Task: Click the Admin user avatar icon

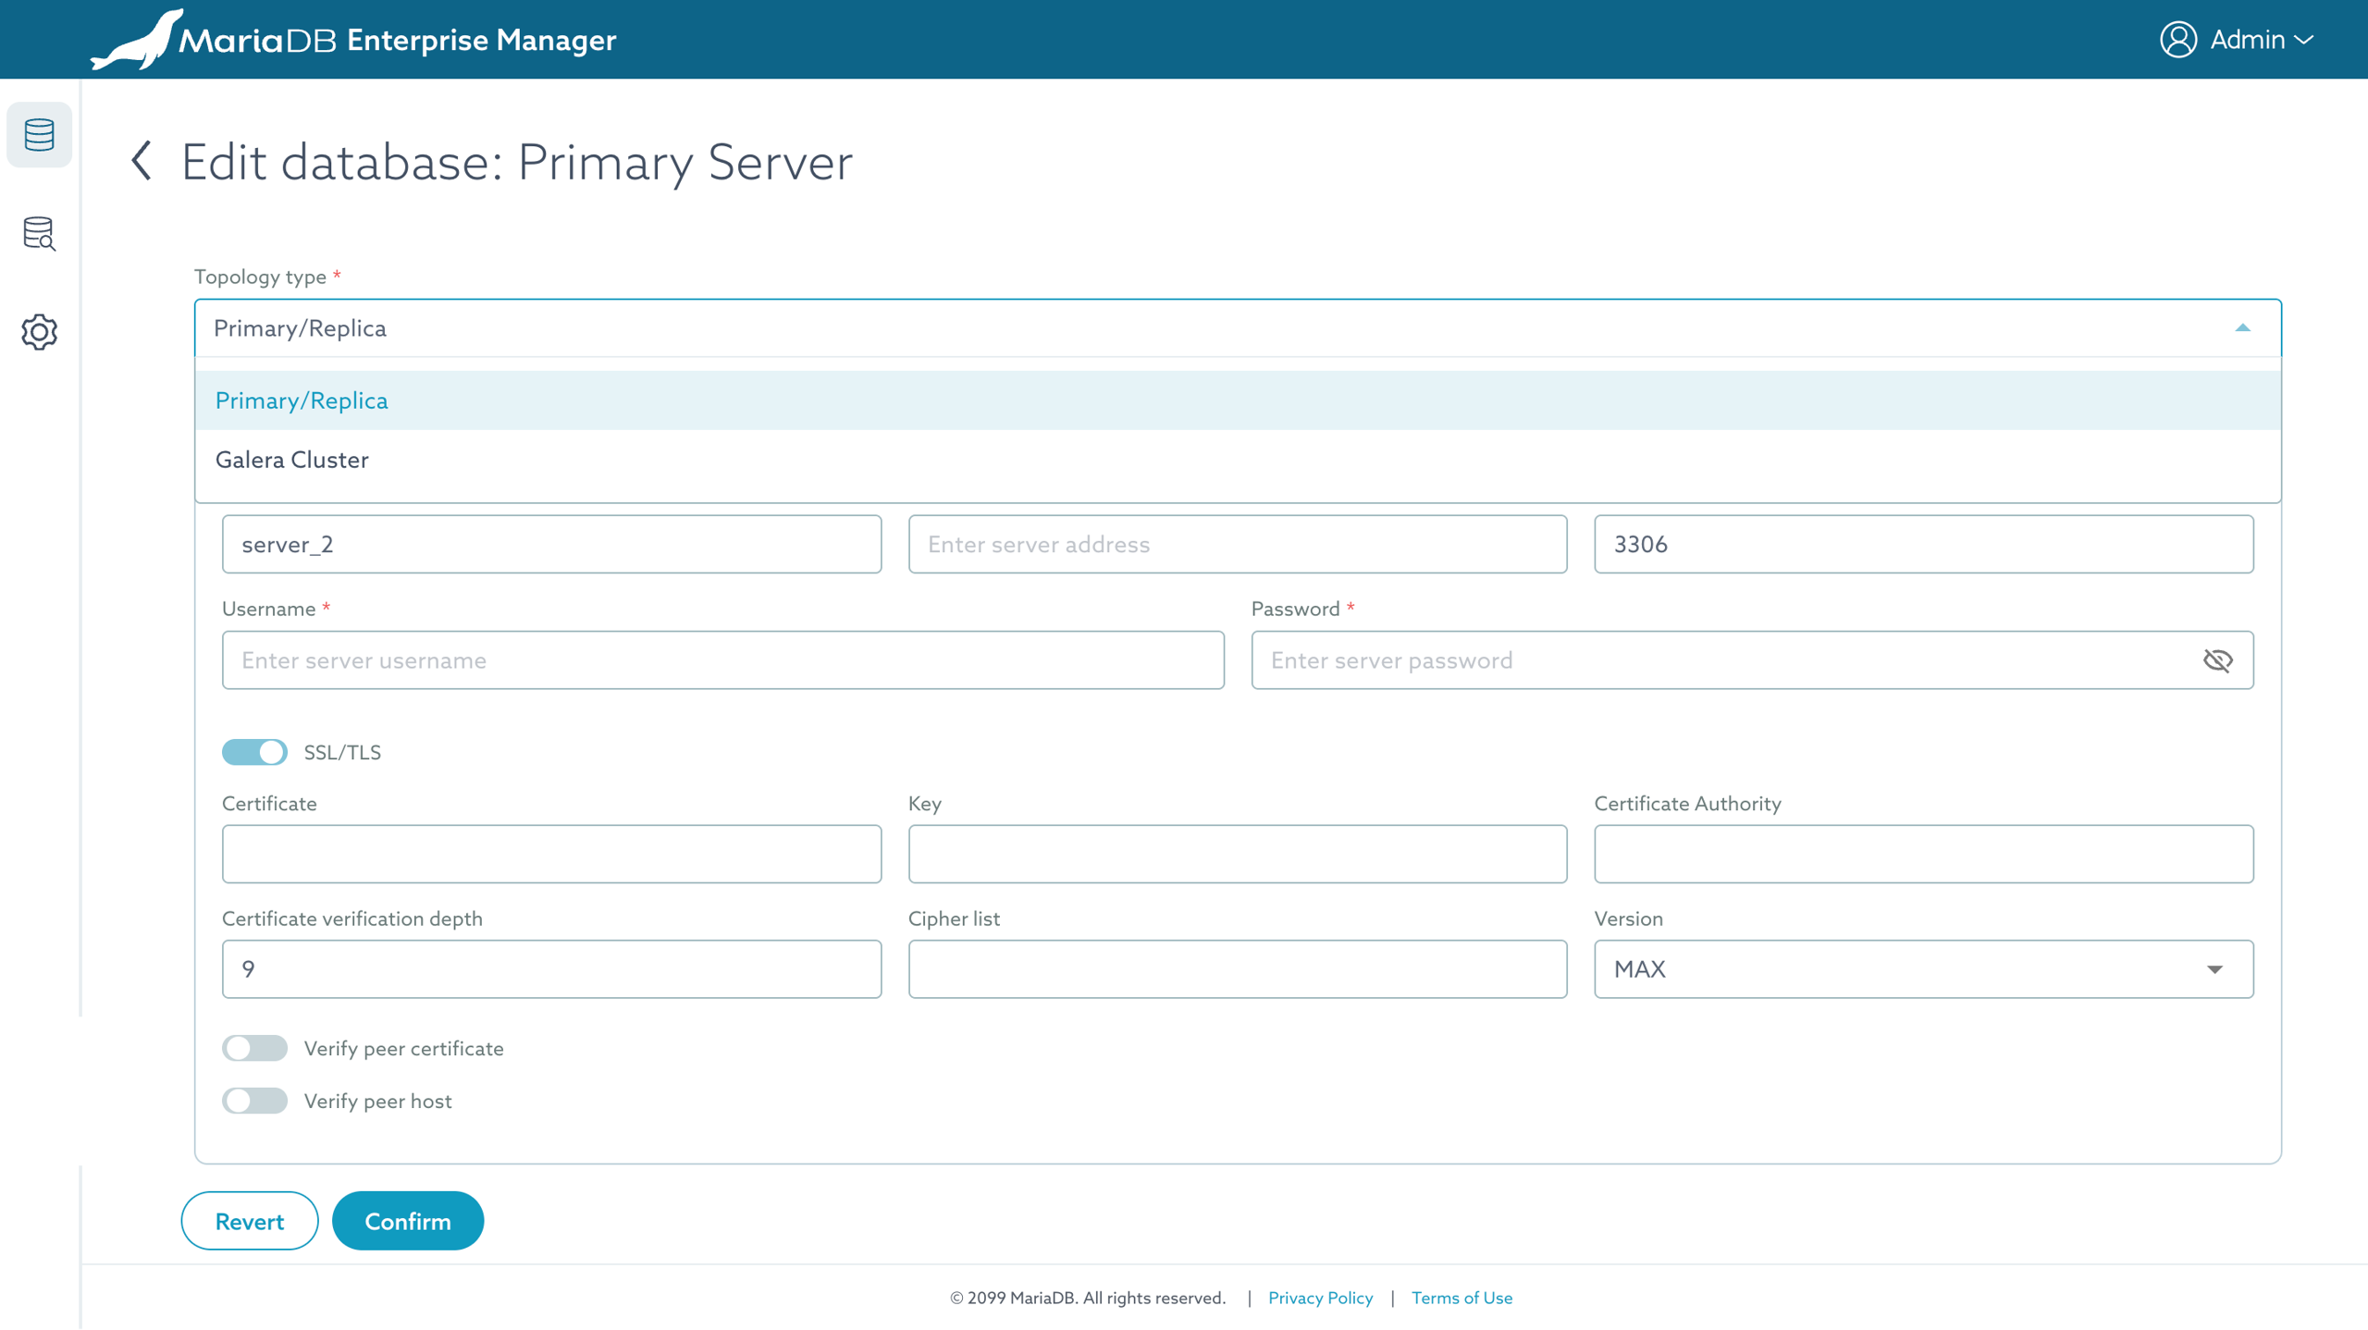Action: [2177, 40]
